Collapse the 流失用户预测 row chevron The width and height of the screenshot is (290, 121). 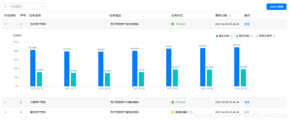click(x=5, y=24)
